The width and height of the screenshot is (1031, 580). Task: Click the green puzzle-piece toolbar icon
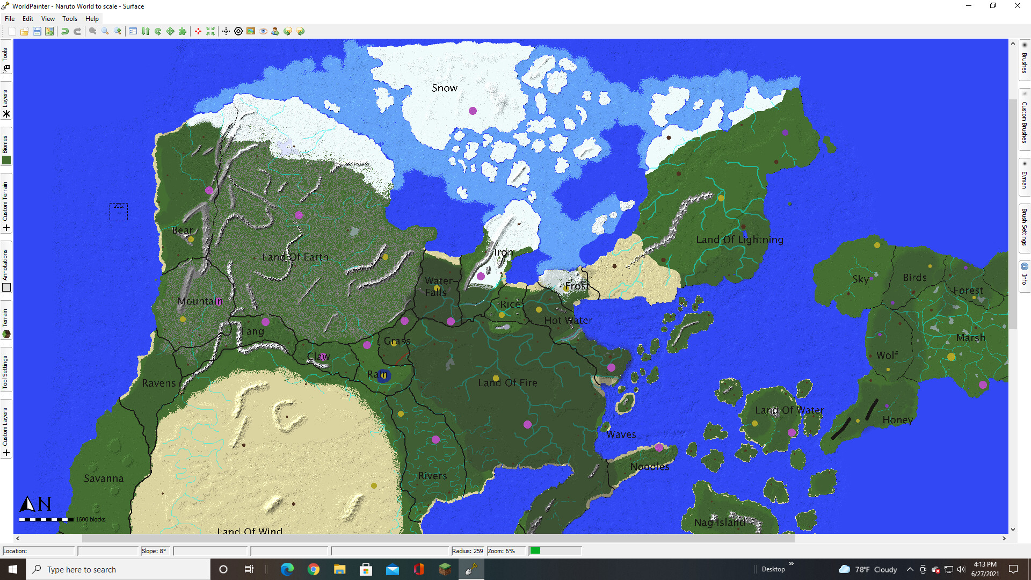click(x=183, y=31)
